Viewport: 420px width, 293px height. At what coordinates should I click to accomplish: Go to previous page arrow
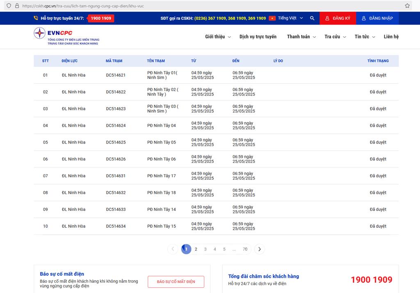coord(173,249)
